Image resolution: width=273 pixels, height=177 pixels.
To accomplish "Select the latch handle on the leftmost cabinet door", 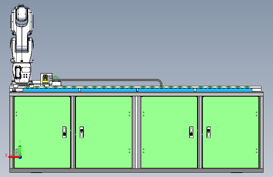I will coord(64,132).
